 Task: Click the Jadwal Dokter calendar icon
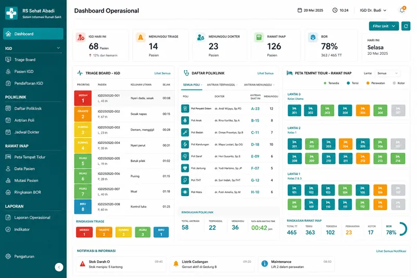pyautogui.click(x=8, y=132)
